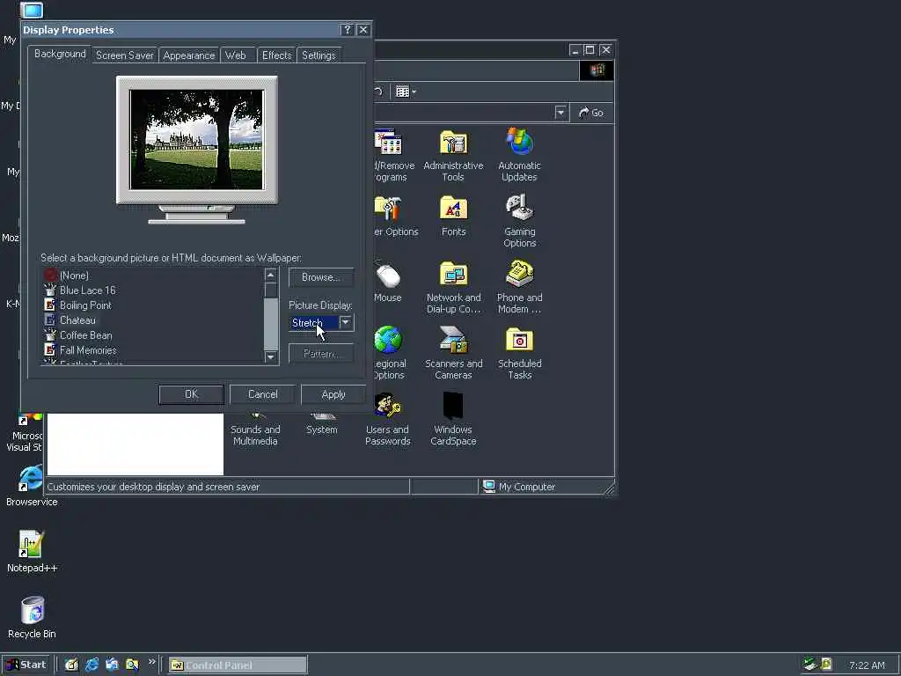The image size is (901, 676).
Task: Switch to the Web tab
Action: coord(236,55)
